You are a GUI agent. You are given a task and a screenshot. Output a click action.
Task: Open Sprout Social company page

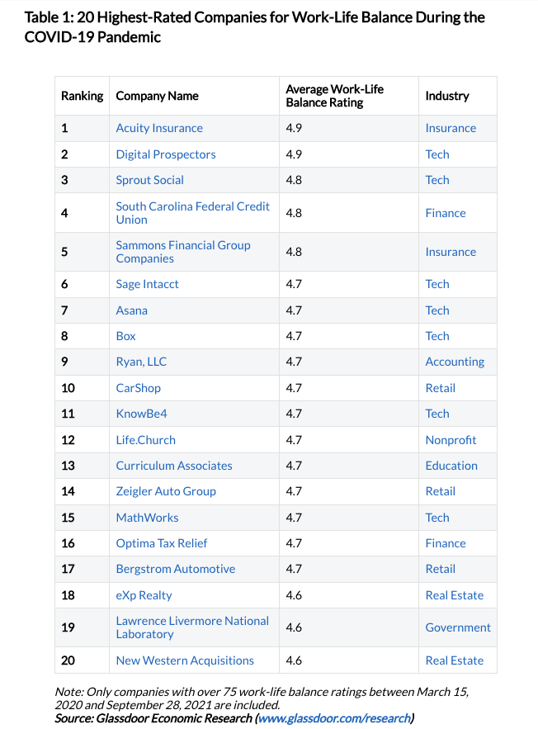149,180
